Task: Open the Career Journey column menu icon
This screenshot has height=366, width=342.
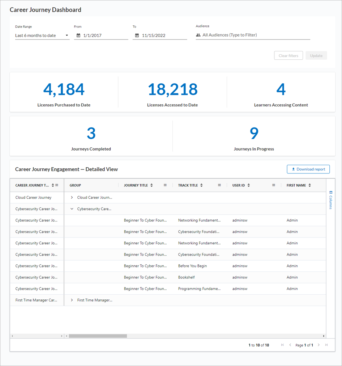Action: [x=57, y=185]
